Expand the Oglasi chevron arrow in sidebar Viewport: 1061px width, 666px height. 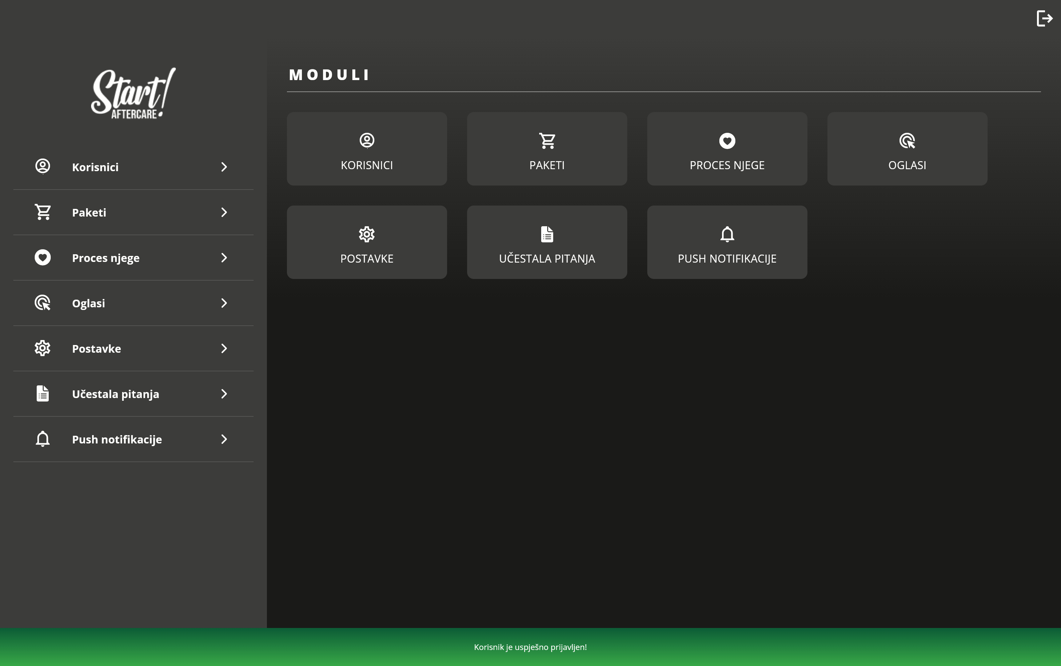(x=224, y=303)
